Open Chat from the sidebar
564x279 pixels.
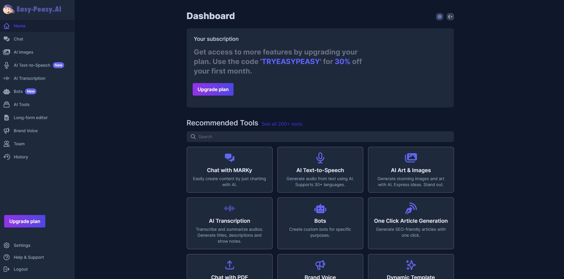pyautogui.click(x=37, y=39)
